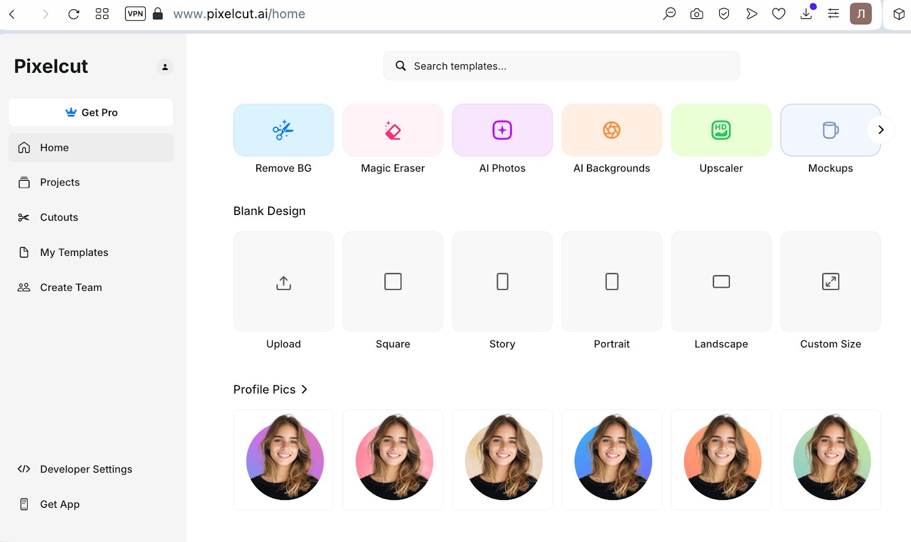Open the Mockups tool
Screen dimensions: 911x542
[x=830, y=130]
